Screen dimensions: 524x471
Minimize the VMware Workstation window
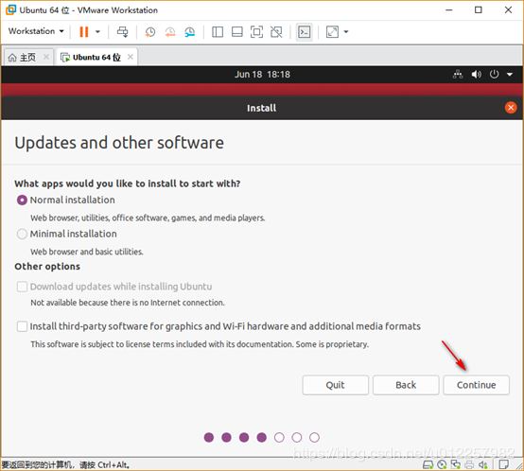[x=449, y=9]
